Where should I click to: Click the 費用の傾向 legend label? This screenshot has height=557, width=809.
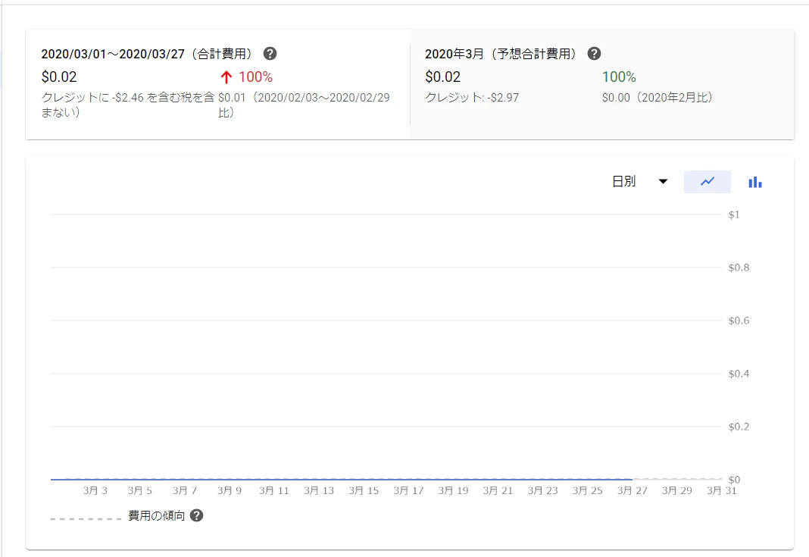point(156,515)
